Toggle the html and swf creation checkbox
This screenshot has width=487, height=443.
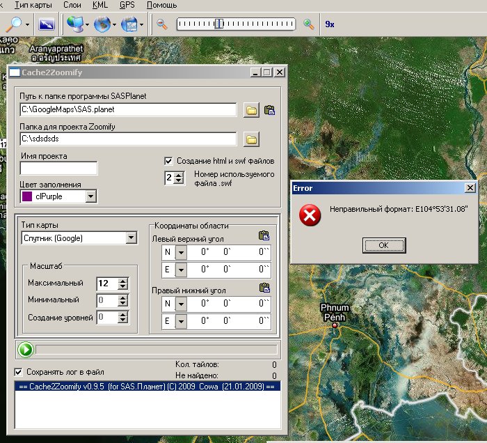168,161
